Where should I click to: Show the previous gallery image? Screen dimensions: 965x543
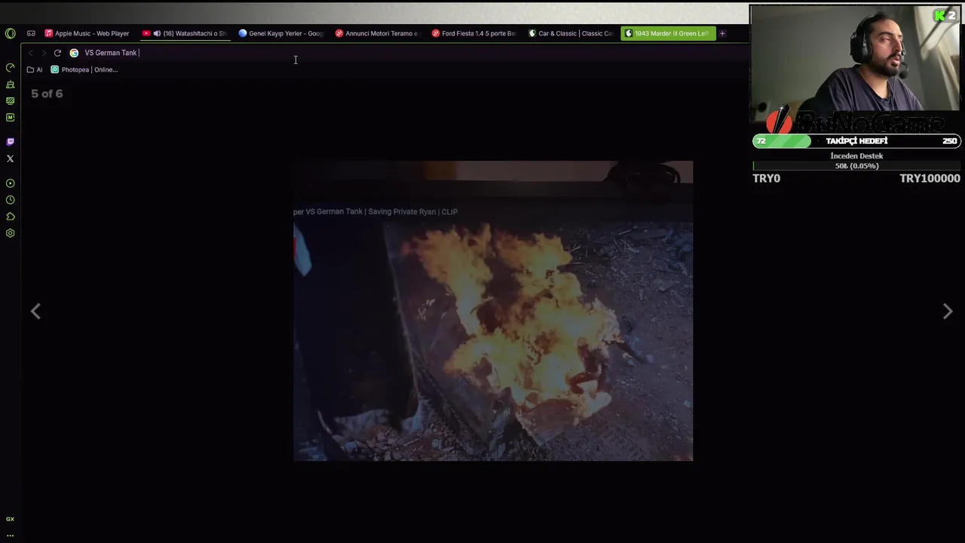tap(35, 311)
